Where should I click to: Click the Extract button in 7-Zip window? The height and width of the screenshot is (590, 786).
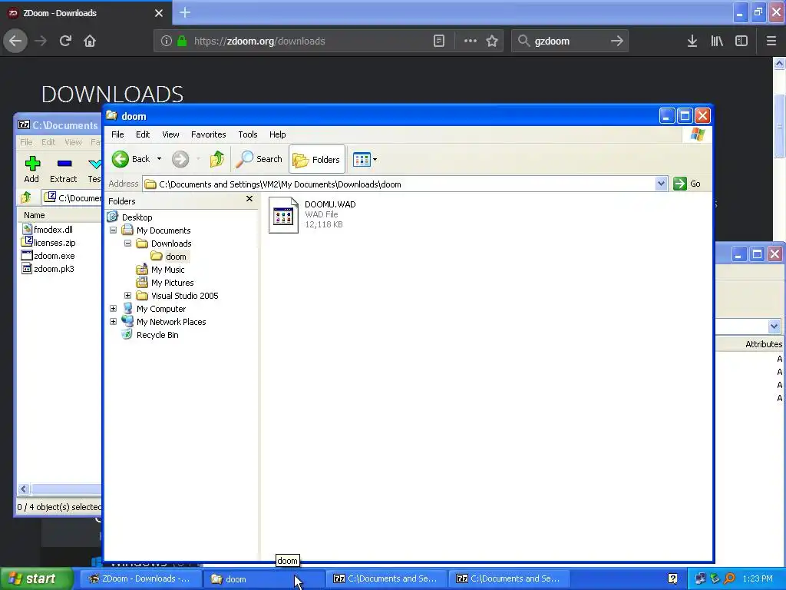(63, 169)
